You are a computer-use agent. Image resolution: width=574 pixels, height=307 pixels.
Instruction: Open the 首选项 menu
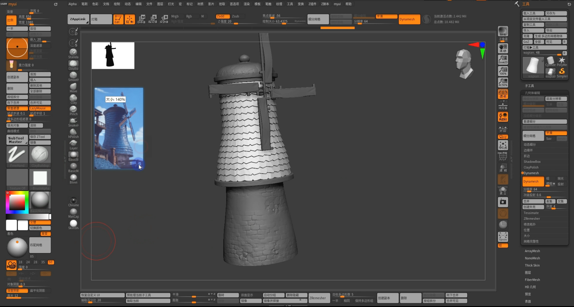click(234, 4)
